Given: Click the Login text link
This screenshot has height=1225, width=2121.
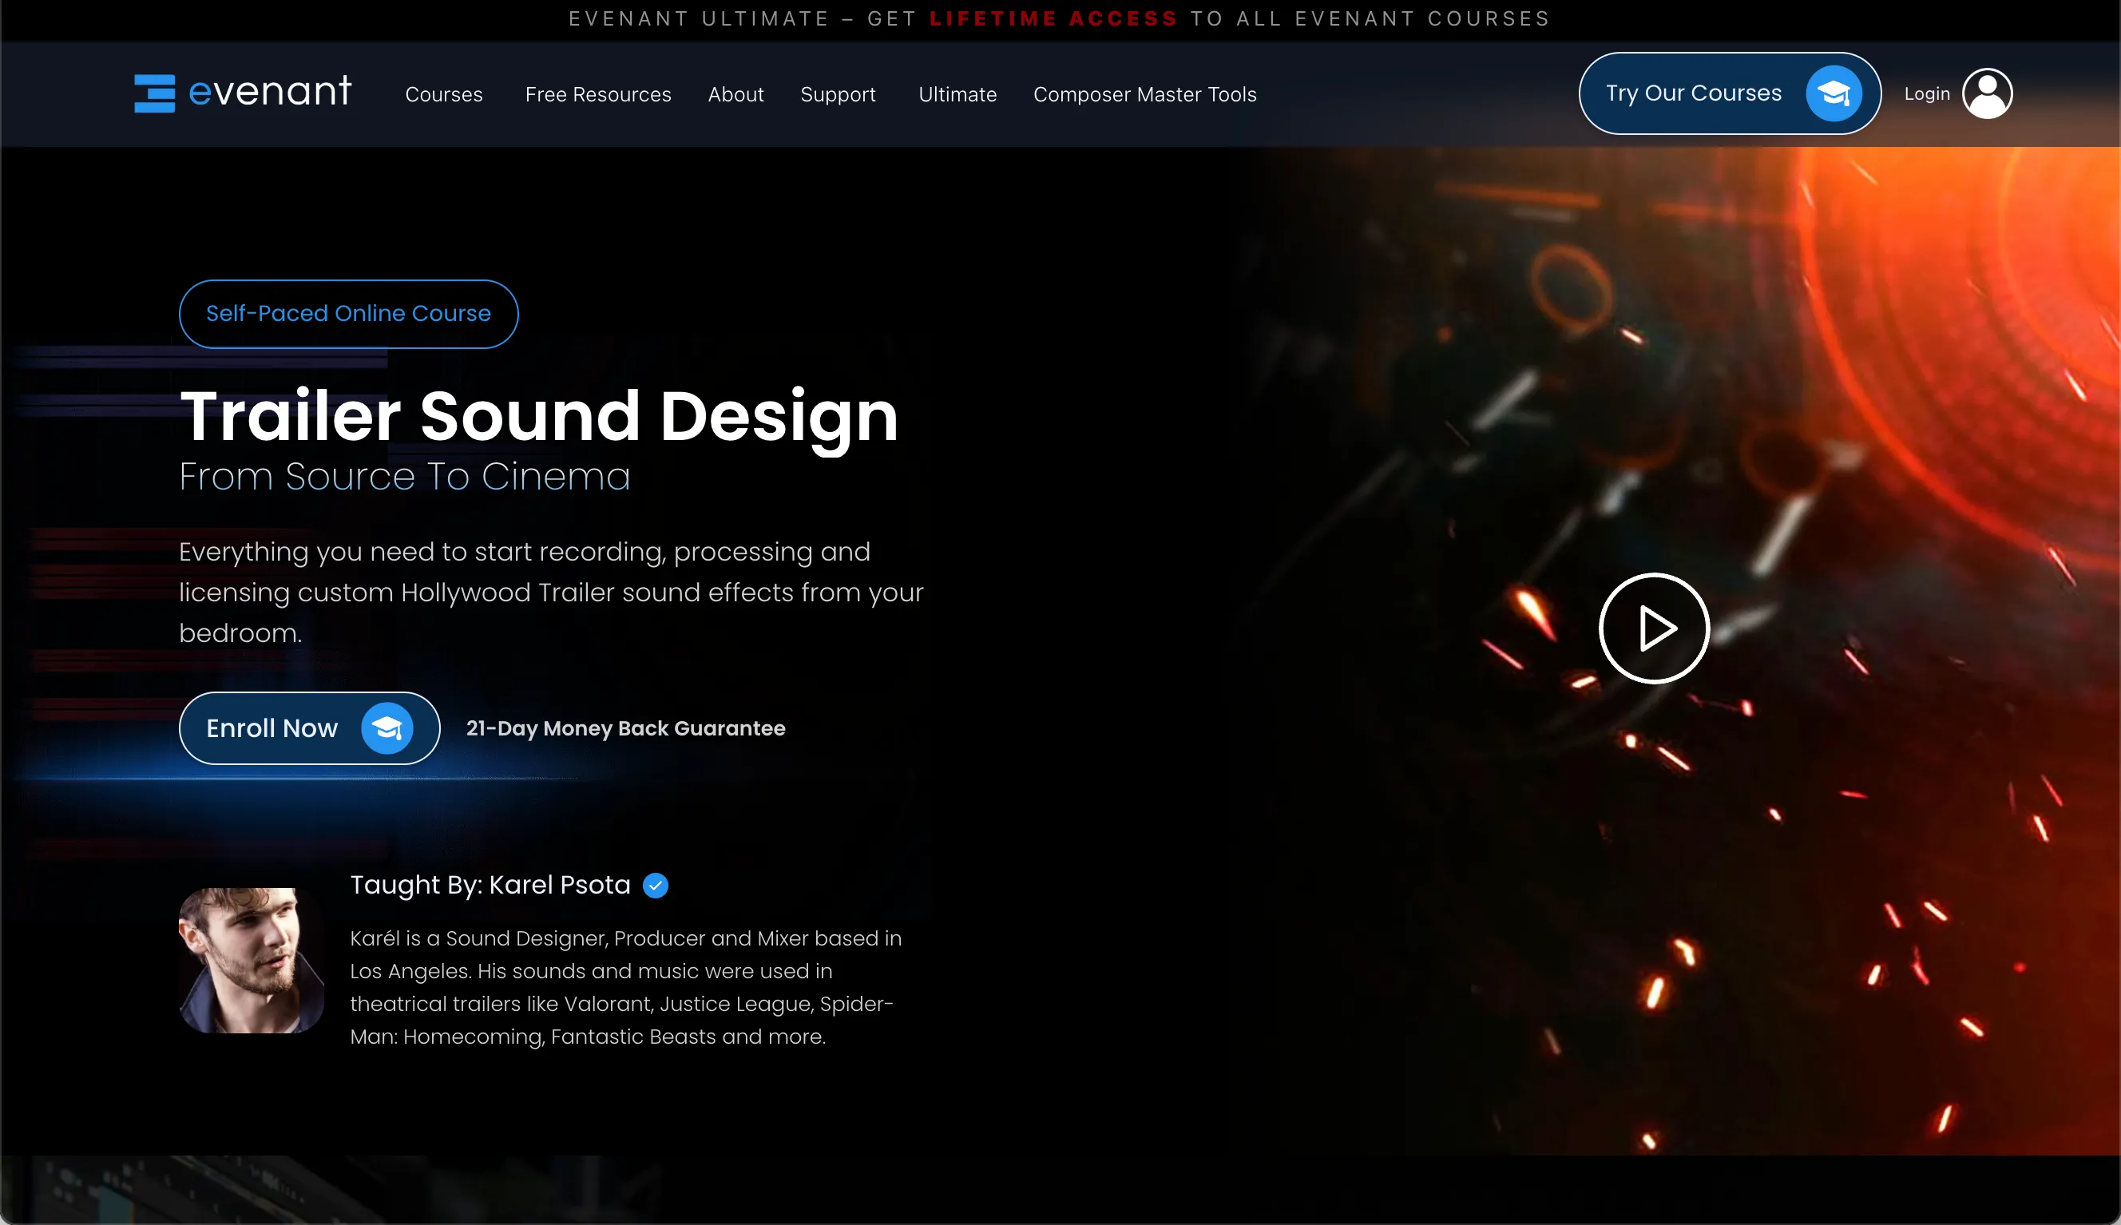Looking at the screenshot, I should click(x=1926, y=93).
